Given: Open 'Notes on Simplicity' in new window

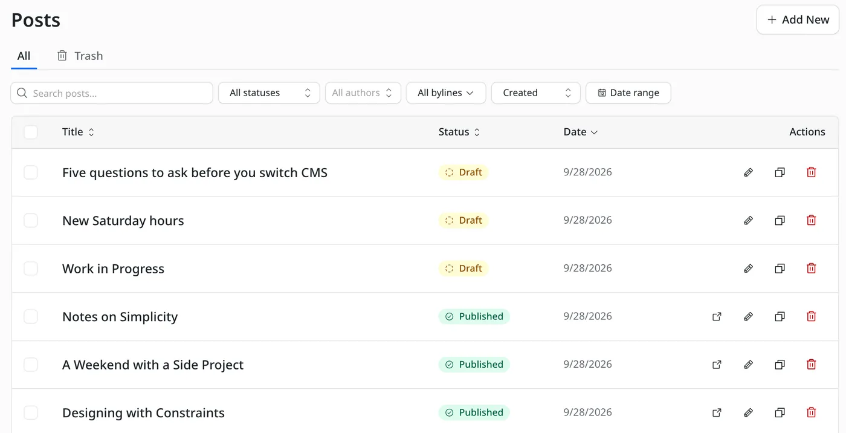Looking at the screenshot, I should [x=717, y=316].
